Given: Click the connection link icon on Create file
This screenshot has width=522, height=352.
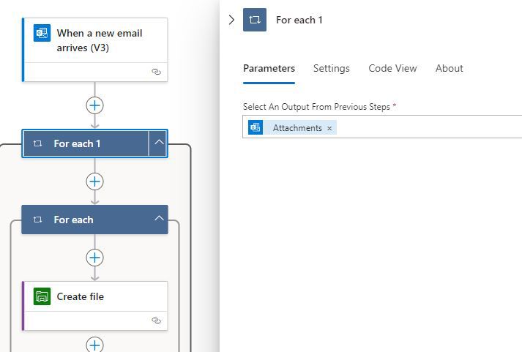Looking at the screenshot, I should 156,321.
